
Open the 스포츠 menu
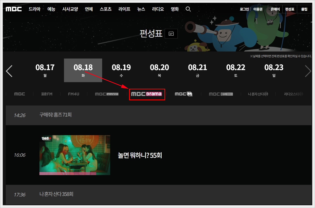tap(106, 9)
